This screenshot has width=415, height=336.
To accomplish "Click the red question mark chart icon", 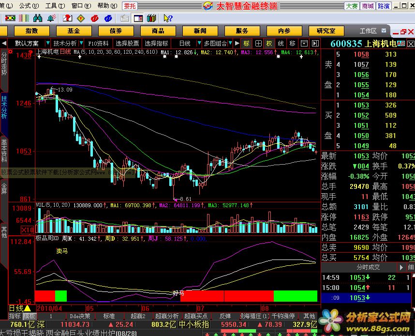I will [x=67, y=18].
